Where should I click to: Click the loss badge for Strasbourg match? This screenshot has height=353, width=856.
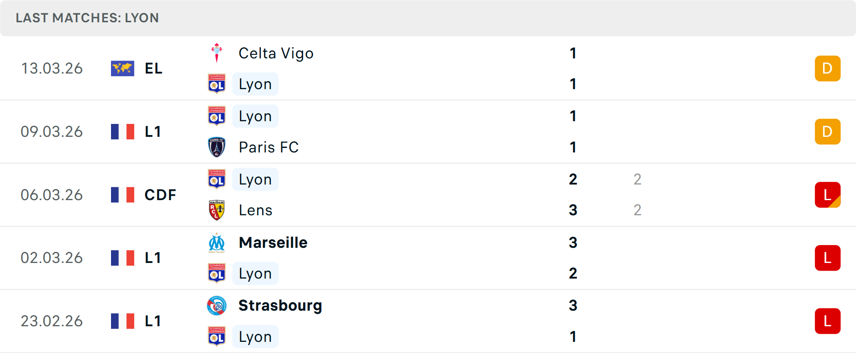[x=827, y=321]
